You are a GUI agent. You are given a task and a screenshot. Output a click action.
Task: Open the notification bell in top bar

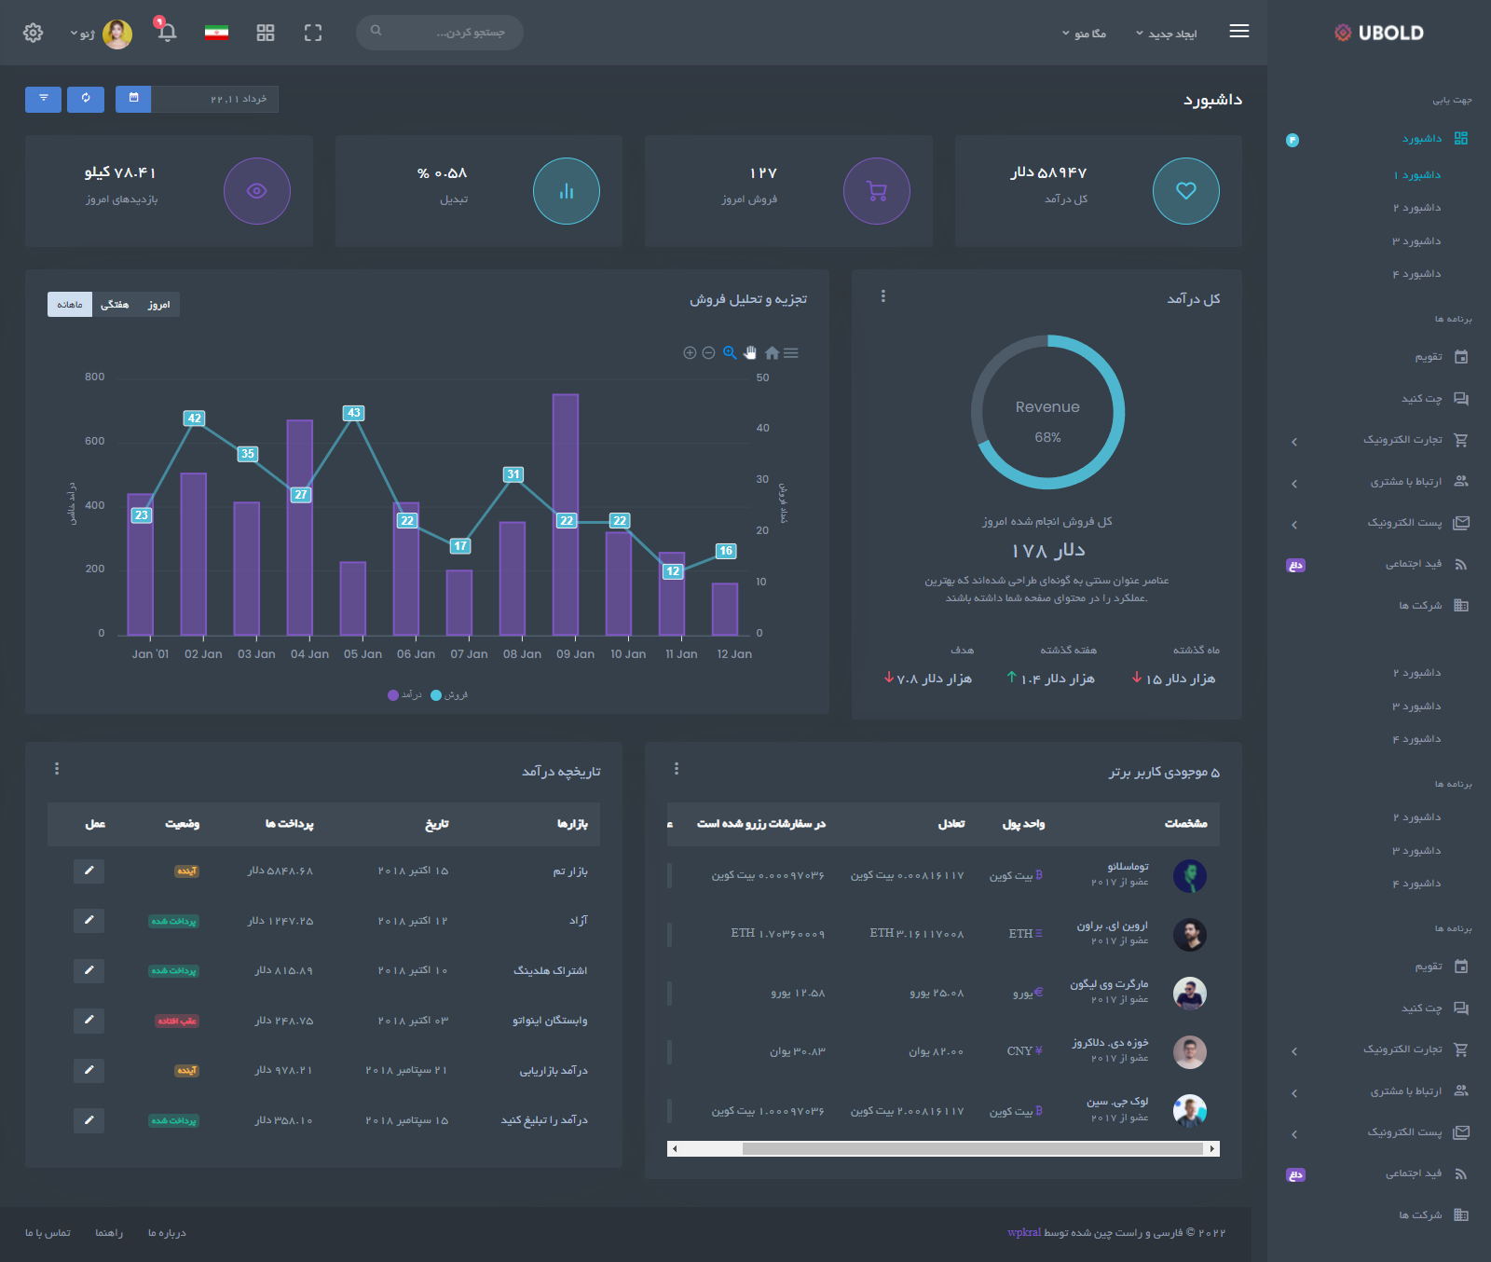tap(167, 33)
